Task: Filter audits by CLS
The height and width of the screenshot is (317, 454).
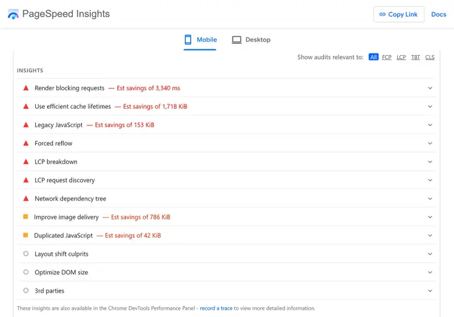Action: pos(430,57)
